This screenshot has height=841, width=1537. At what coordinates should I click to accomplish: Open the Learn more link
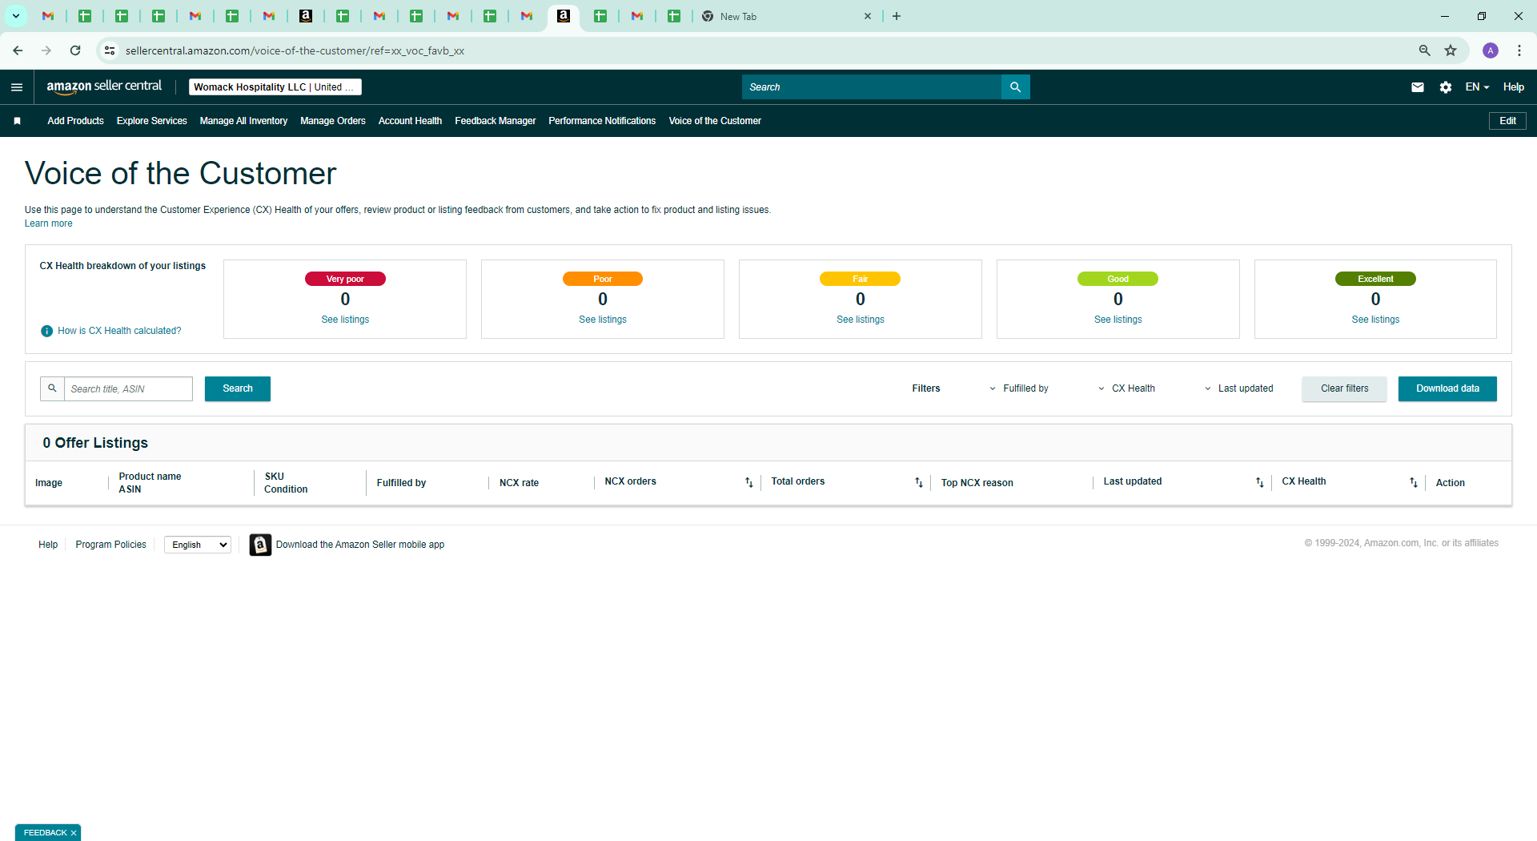pyautogui.click(x=48, y=223)
